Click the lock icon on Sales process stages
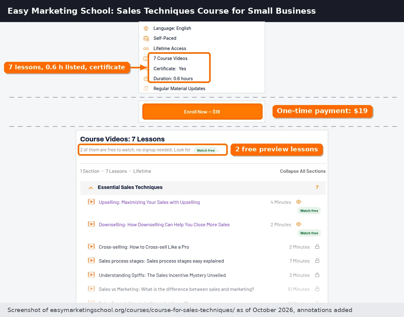This screenshot has height=317, width=404. [x=317, y=260]
